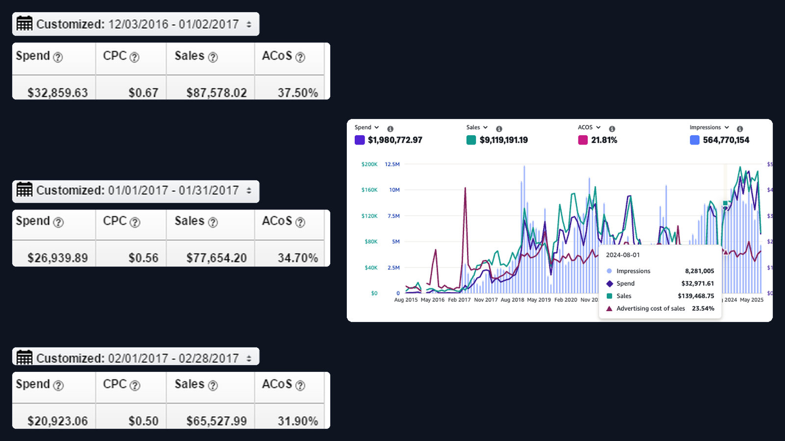
Task: Click tooltip Spend value $32,971.61
Action: click(698, 283)
